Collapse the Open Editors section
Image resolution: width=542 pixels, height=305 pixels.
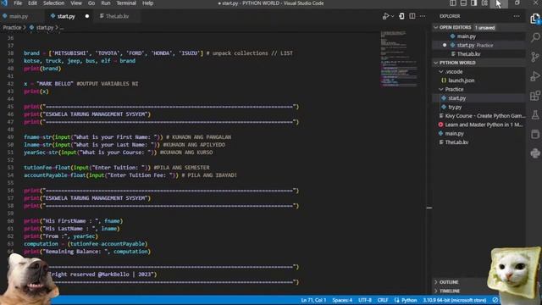click(x=436, y=27)
